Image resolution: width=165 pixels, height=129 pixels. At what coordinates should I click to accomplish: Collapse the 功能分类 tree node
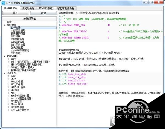4,56
